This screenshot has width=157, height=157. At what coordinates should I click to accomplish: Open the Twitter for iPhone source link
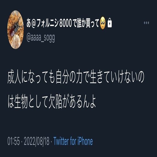tap(73, 141)
